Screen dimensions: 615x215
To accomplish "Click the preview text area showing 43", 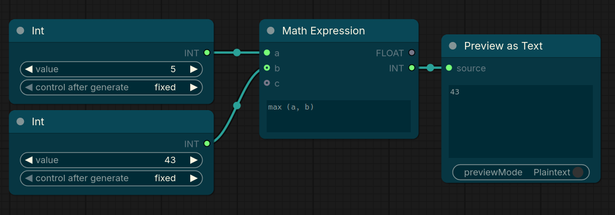I will click(x=520, y=121).
